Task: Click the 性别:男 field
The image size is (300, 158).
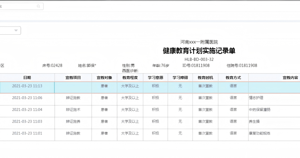Action: coord(128,66)
